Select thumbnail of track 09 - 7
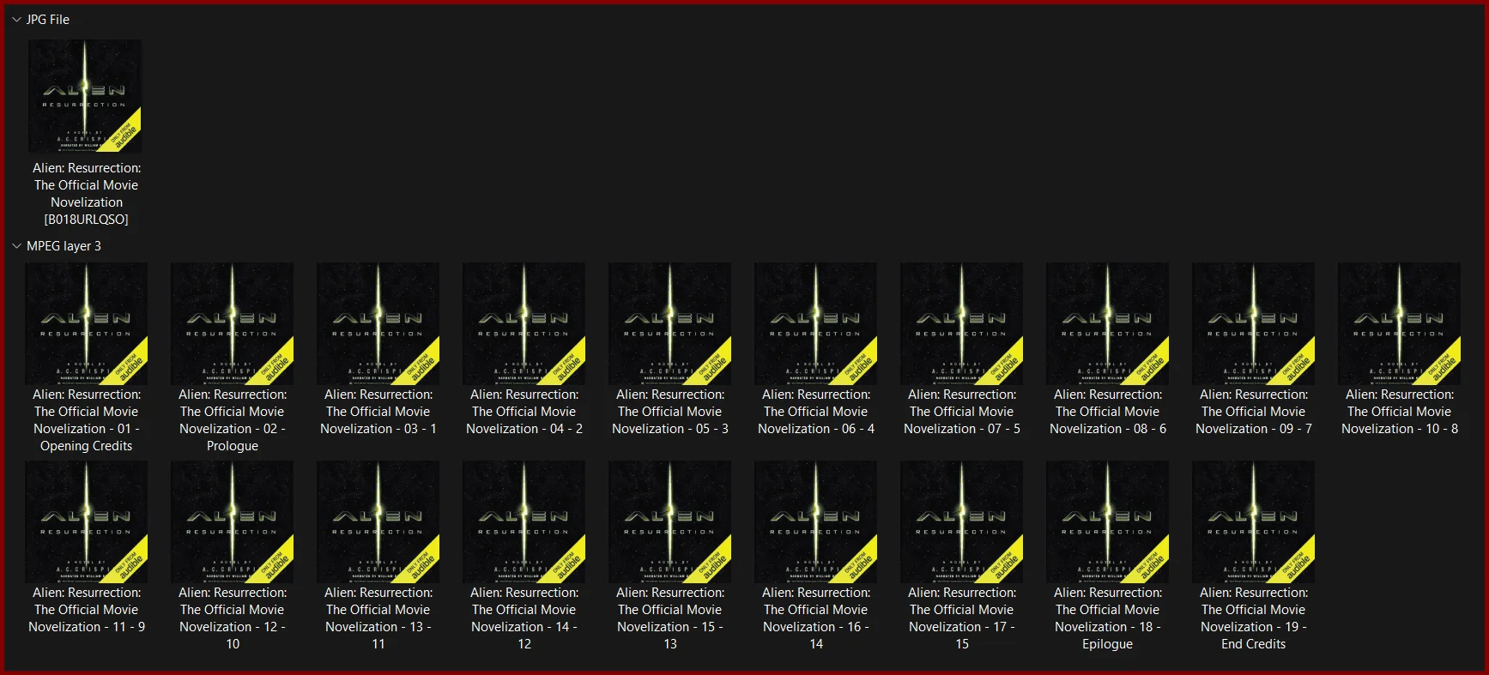This screenshot has height=675, width=1489. (1254, 323)
